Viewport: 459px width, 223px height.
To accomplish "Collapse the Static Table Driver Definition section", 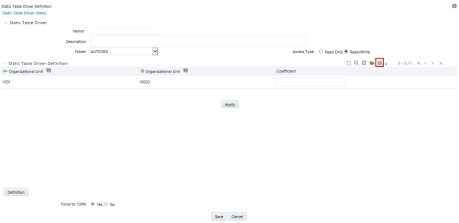I will click(5, 63).
